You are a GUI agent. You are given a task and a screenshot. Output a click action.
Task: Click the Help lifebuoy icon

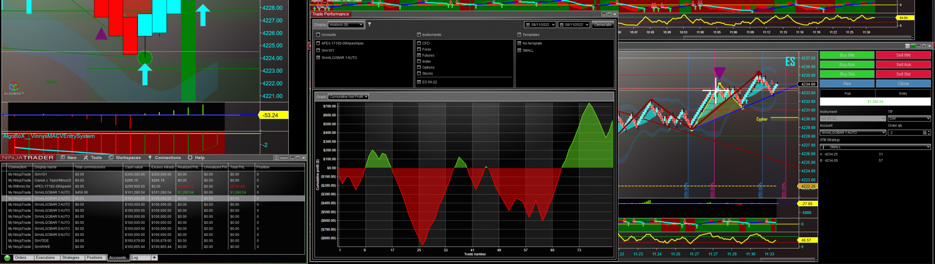190,158
